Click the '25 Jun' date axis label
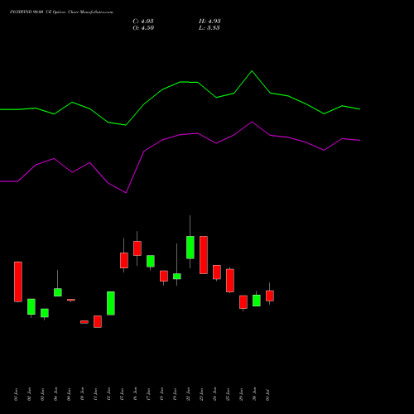The image size is (414, 414). pos(228,394)
